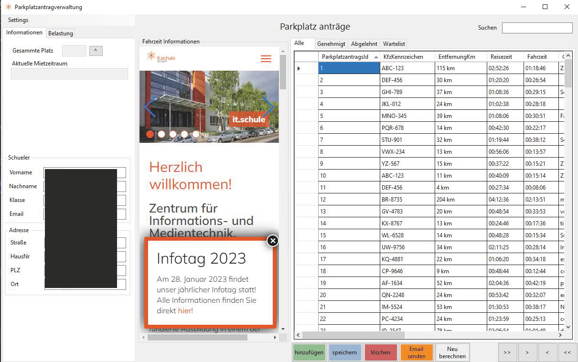Dismiss the Infotag 2023 popup via the X
The height and width of the screenshot is (362, 578).
[272, 241]
